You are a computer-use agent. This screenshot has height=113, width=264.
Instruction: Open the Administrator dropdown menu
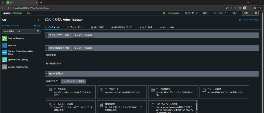pyautogui.click(x=174, y=13)
